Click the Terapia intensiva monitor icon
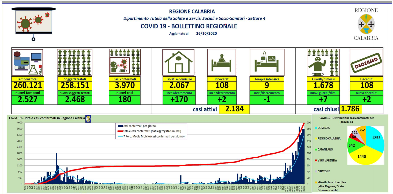 pos(266,63)
